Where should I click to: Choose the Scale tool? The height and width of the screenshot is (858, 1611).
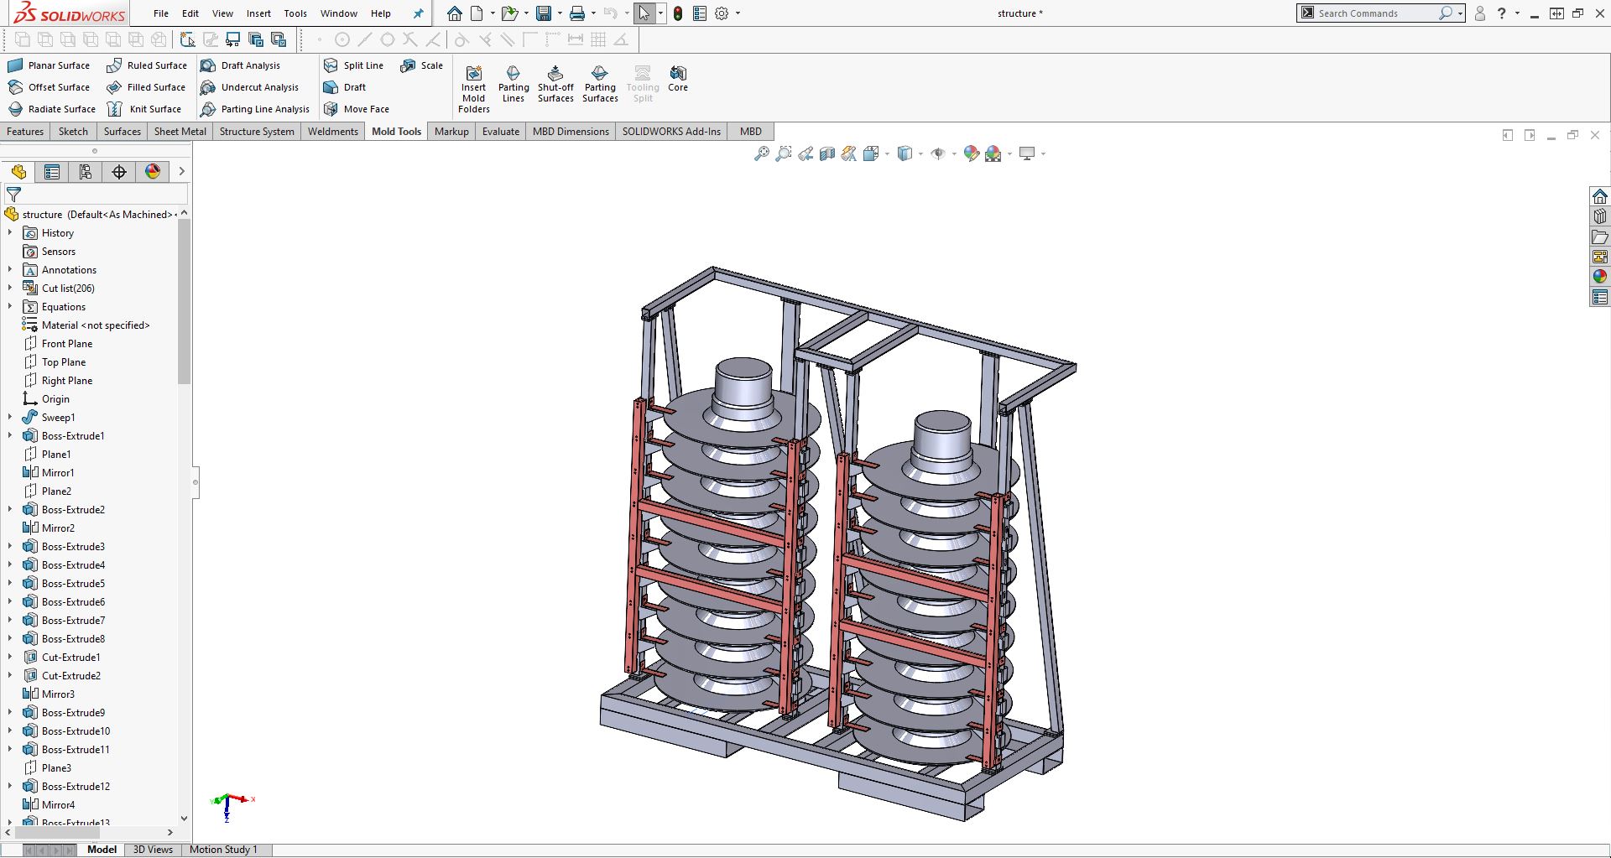point(422,65)
